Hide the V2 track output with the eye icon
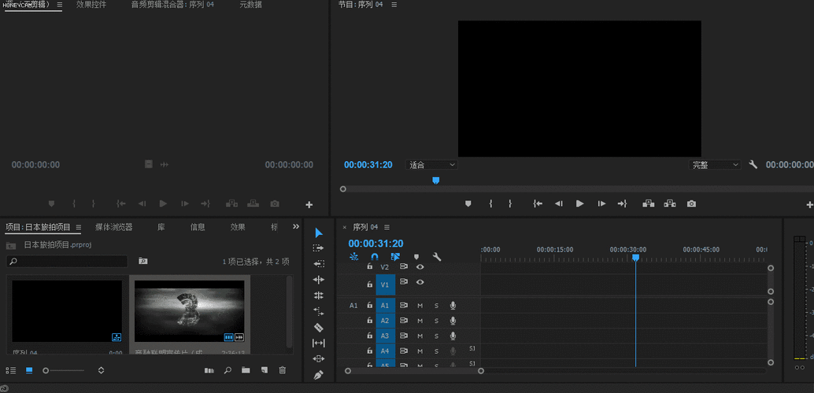 420,267
